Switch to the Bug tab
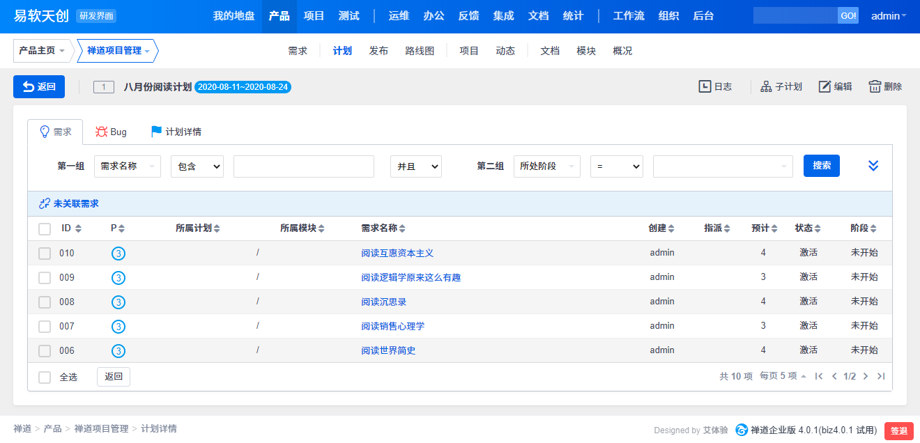 (111, 132)
